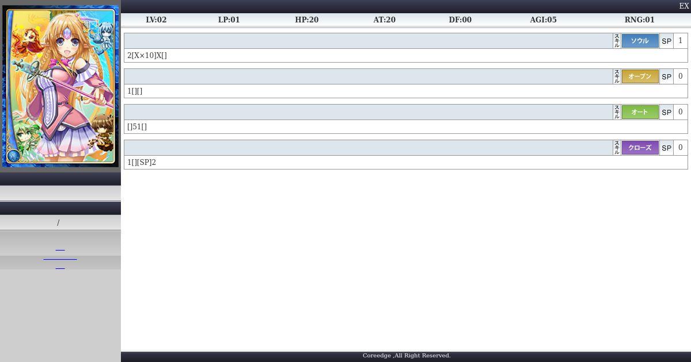Viewport: 691px width, 362px height.
Task: Click the DF:00 stat
Action: [x=460, y=20]
